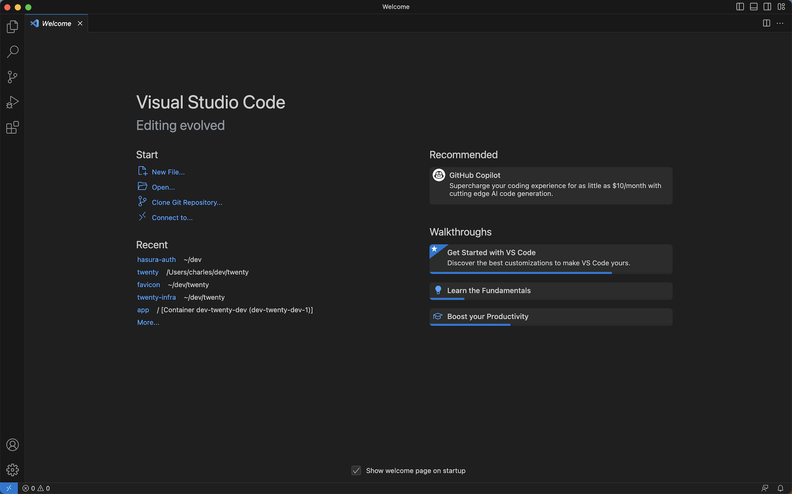Toggle the bottom panel layout button
The image size is (792, 494).
pos(754,7)
